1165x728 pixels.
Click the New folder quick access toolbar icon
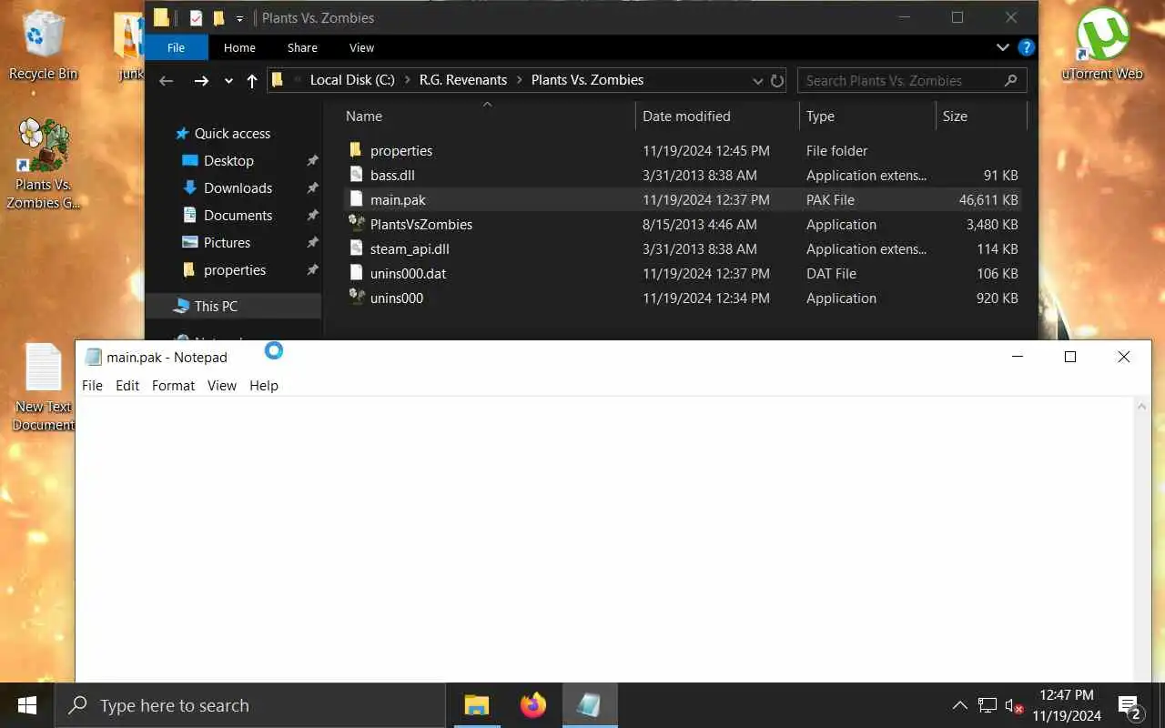(218, 17)
